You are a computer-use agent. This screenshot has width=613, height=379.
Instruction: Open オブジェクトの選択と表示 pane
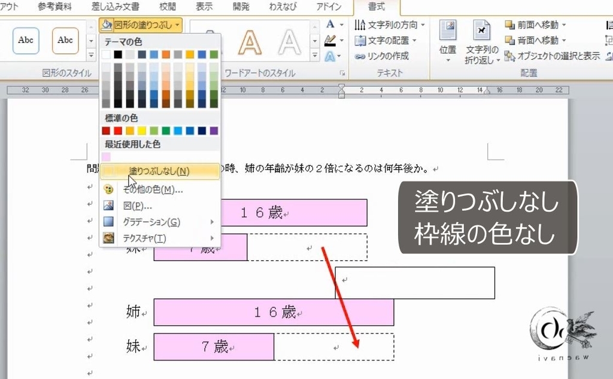[x=552, y=56]
